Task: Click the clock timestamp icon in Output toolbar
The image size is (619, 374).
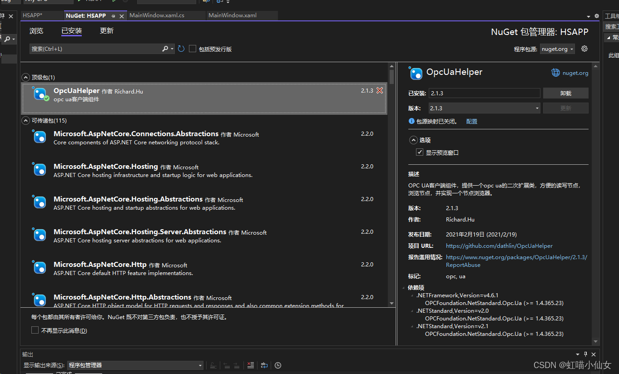Action: 278,365
